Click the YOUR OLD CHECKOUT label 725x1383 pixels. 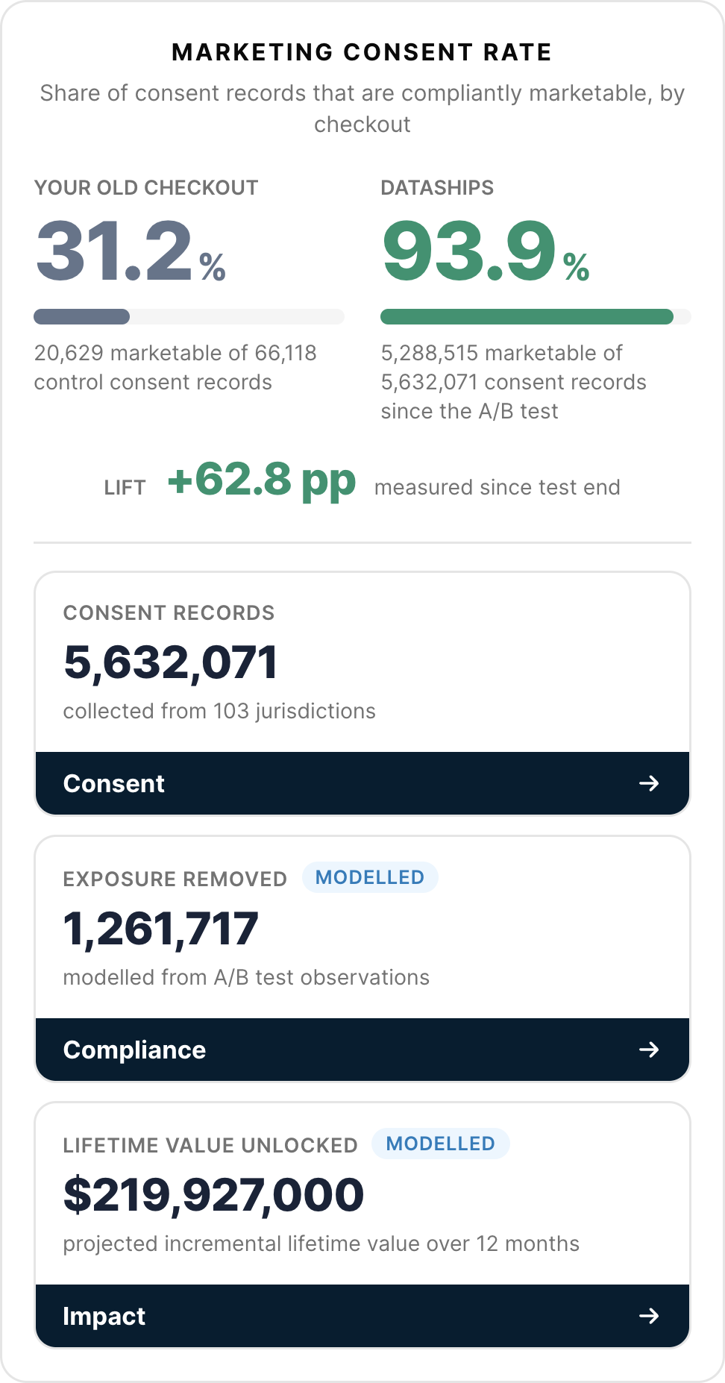[146, 187]
